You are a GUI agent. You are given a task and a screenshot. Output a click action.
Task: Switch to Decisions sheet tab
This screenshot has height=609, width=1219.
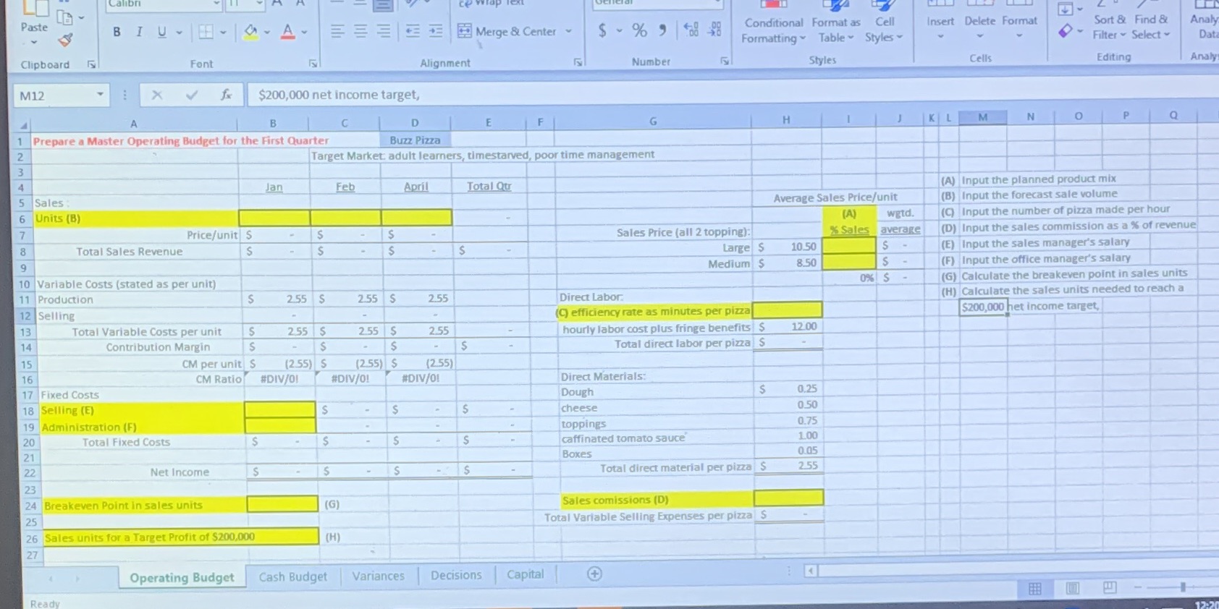pos(456,575)
